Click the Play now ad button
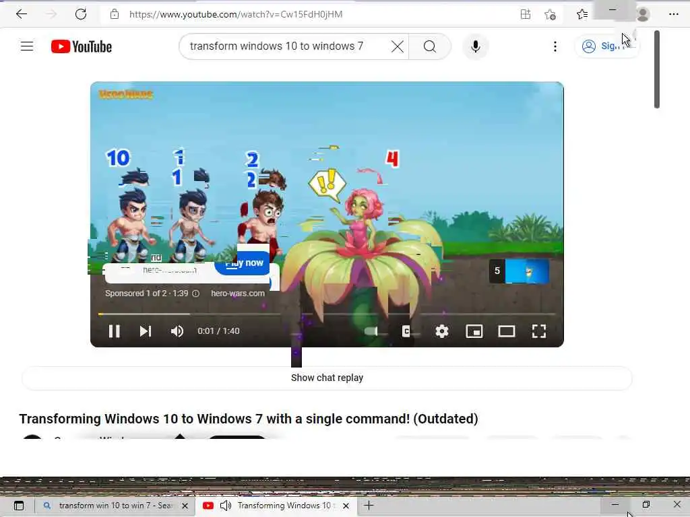This screenshot has height=517, width=690. (243, 263)
